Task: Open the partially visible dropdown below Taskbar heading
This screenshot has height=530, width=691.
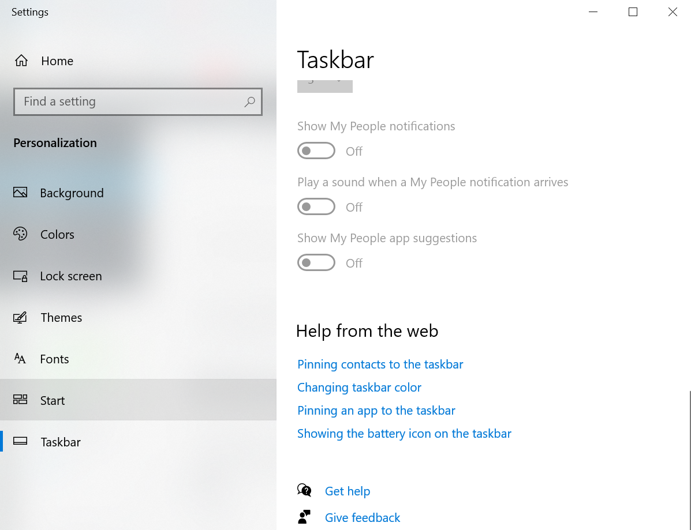Action: click(x=324, y=84)
